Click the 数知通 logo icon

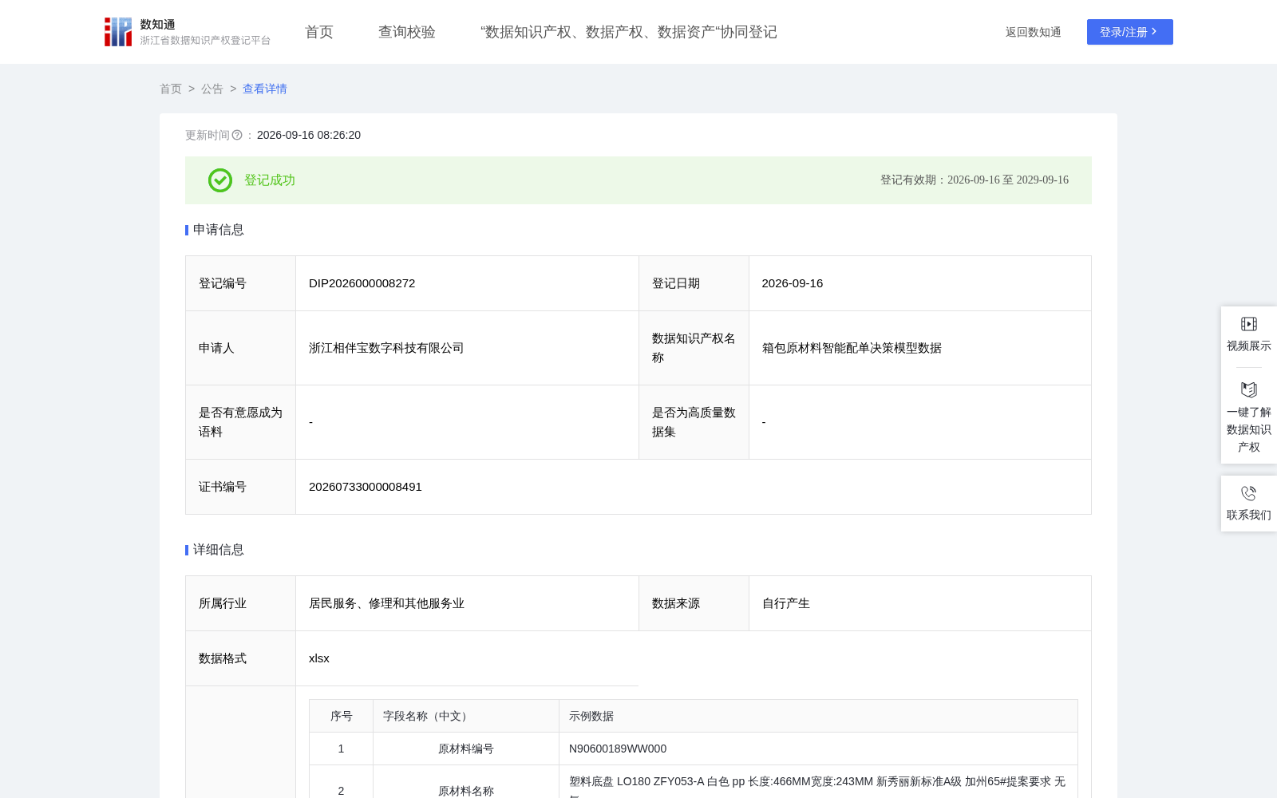coord(118,32)
